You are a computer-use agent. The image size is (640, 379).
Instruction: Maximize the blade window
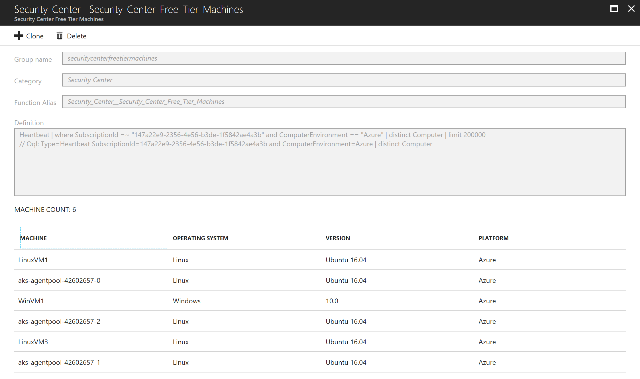614,9
